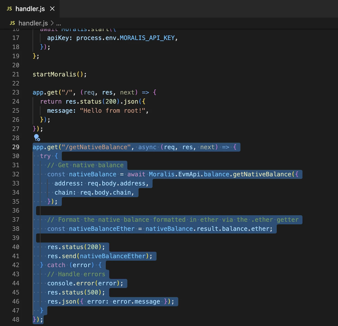
Task: Open handler.js breadcrumb item
Action: click(33, 23)
